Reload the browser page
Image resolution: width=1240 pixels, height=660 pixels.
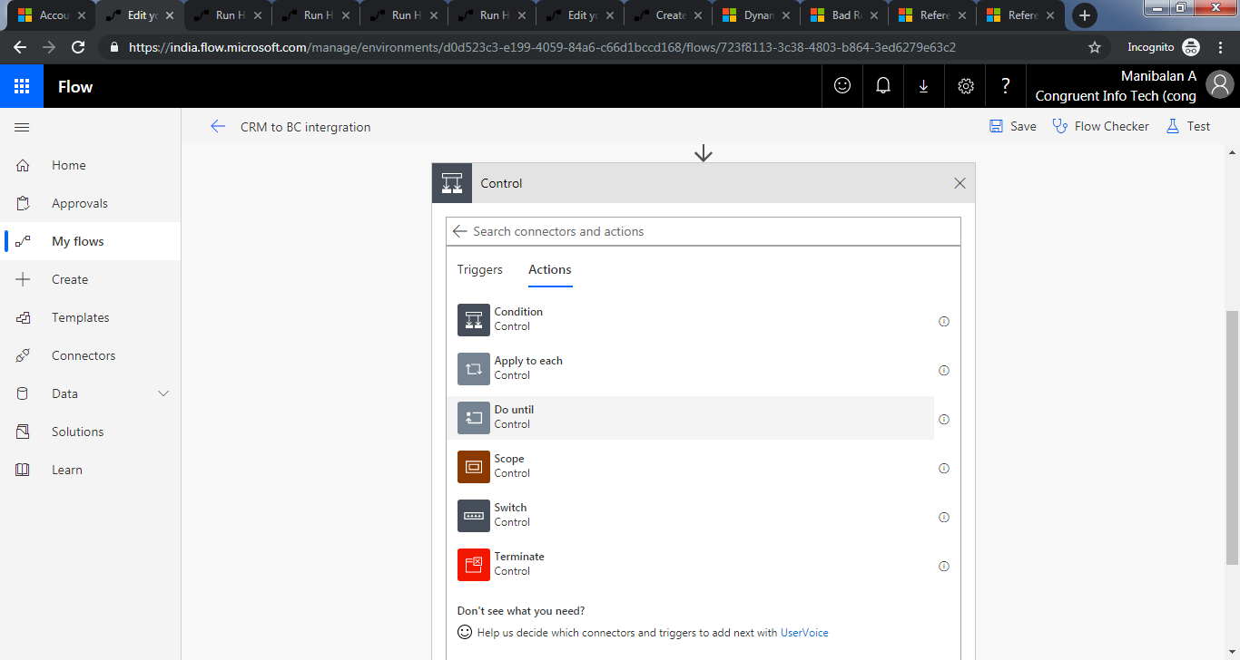point(78,47)
